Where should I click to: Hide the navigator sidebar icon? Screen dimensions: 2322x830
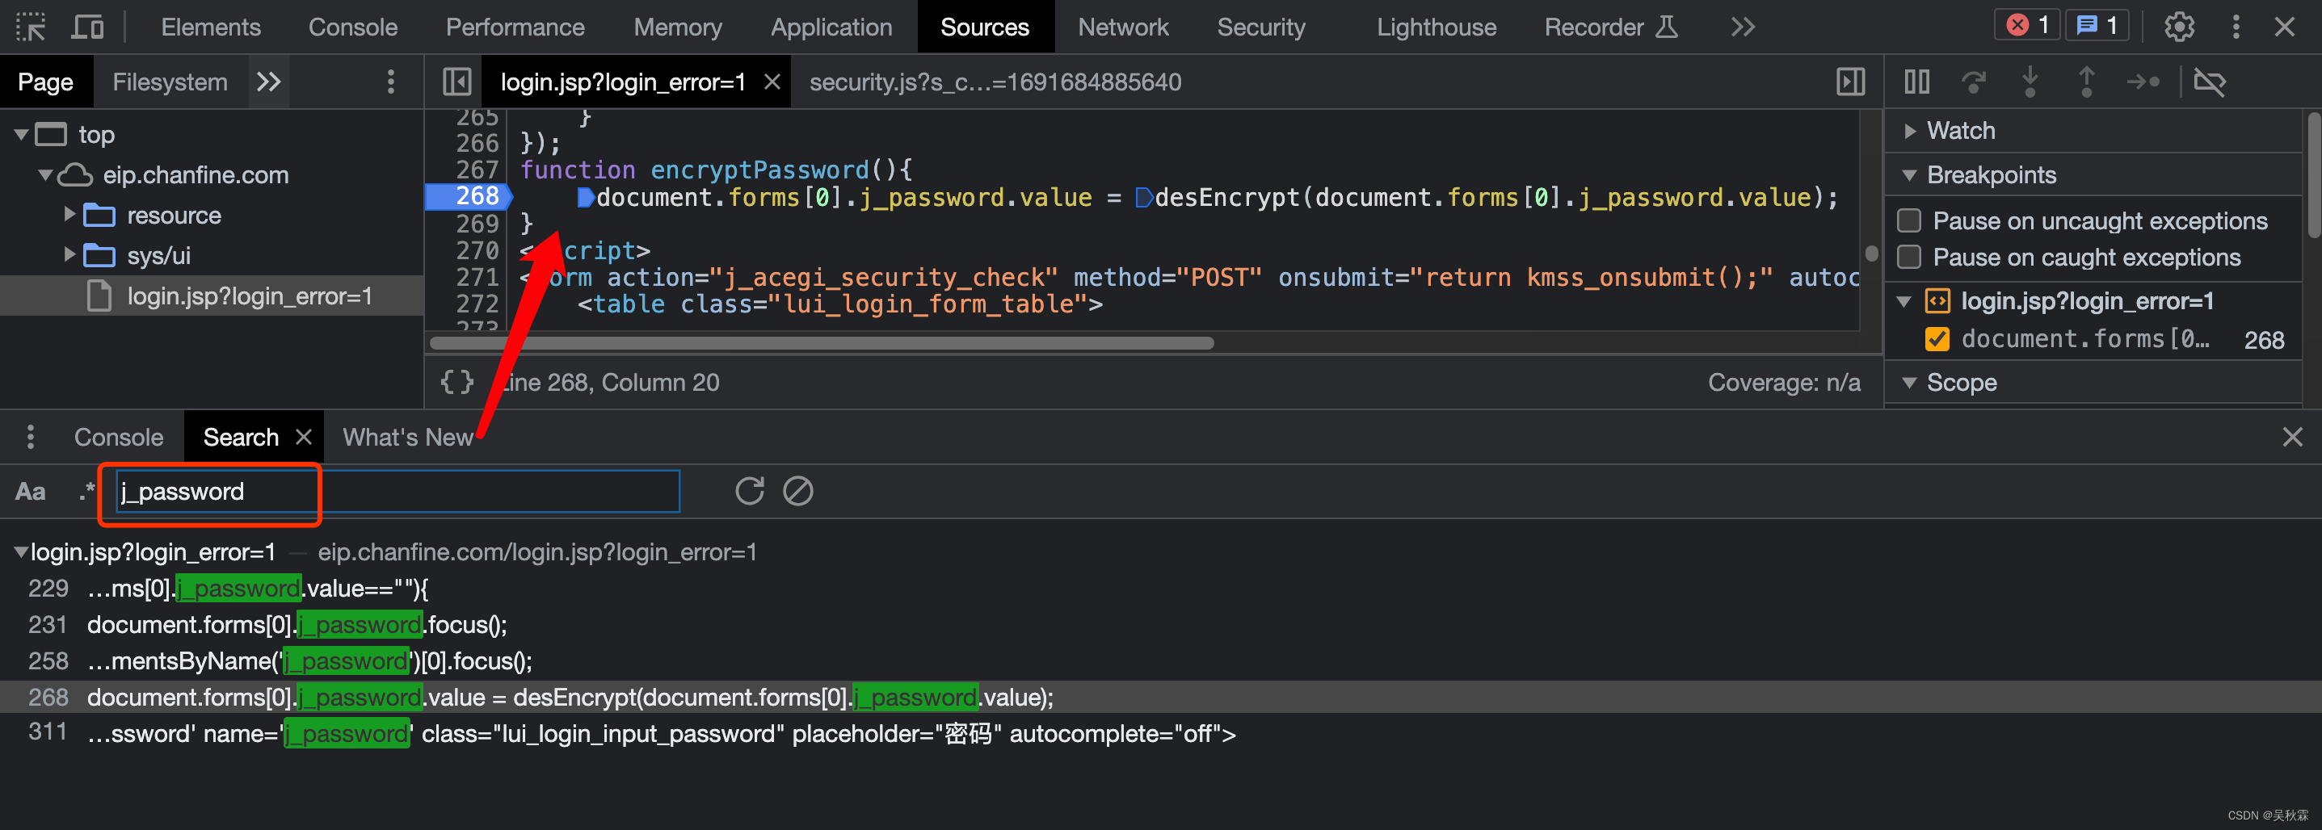coord(457,82)
